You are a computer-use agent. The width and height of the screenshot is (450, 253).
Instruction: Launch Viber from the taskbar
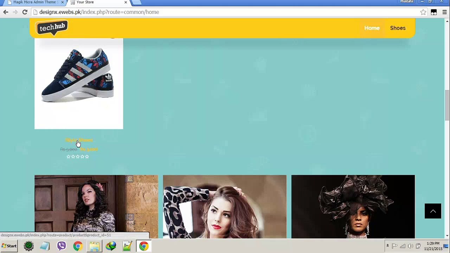coord(62,246)
